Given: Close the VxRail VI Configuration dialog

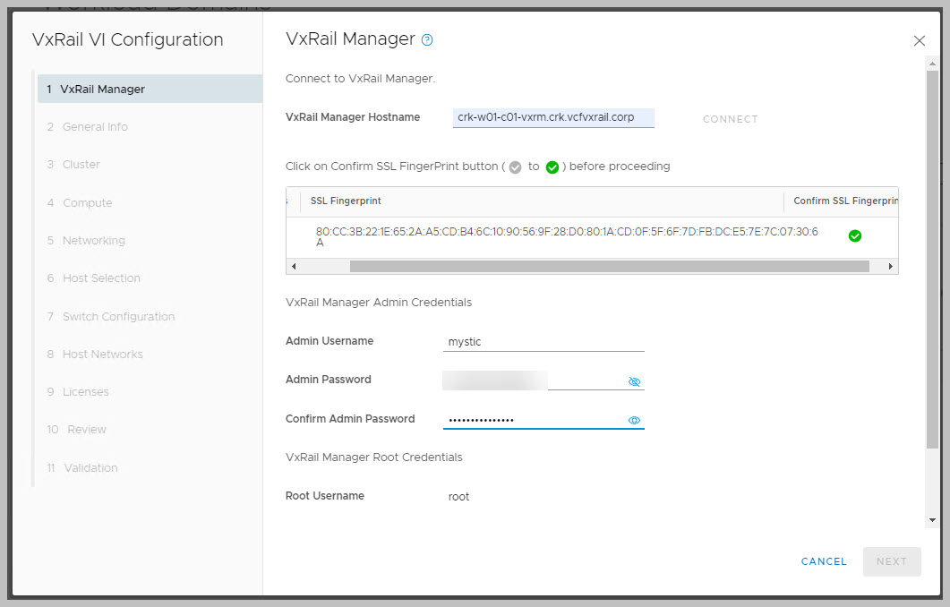Looking at the screenshot, I should pyautogui.click(x=919, y=40).
